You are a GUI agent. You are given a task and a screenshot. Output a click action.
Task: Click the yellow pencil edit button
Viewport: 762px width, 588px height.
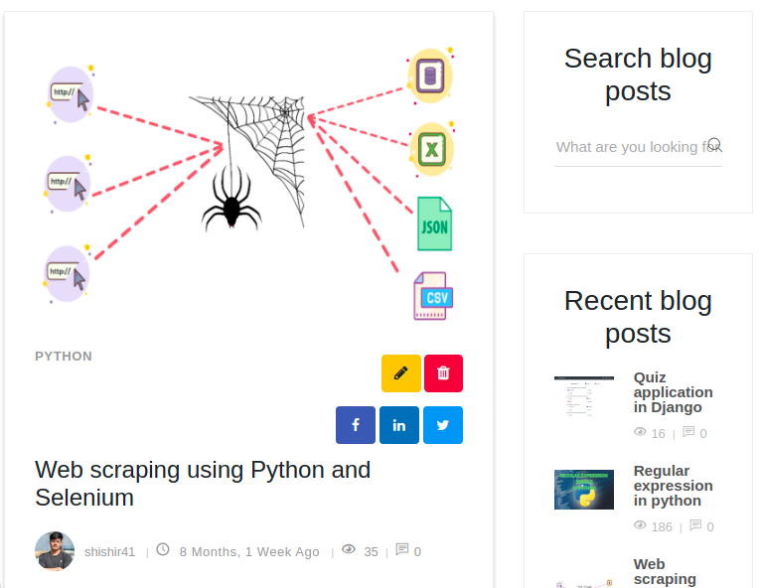(401, 373)
